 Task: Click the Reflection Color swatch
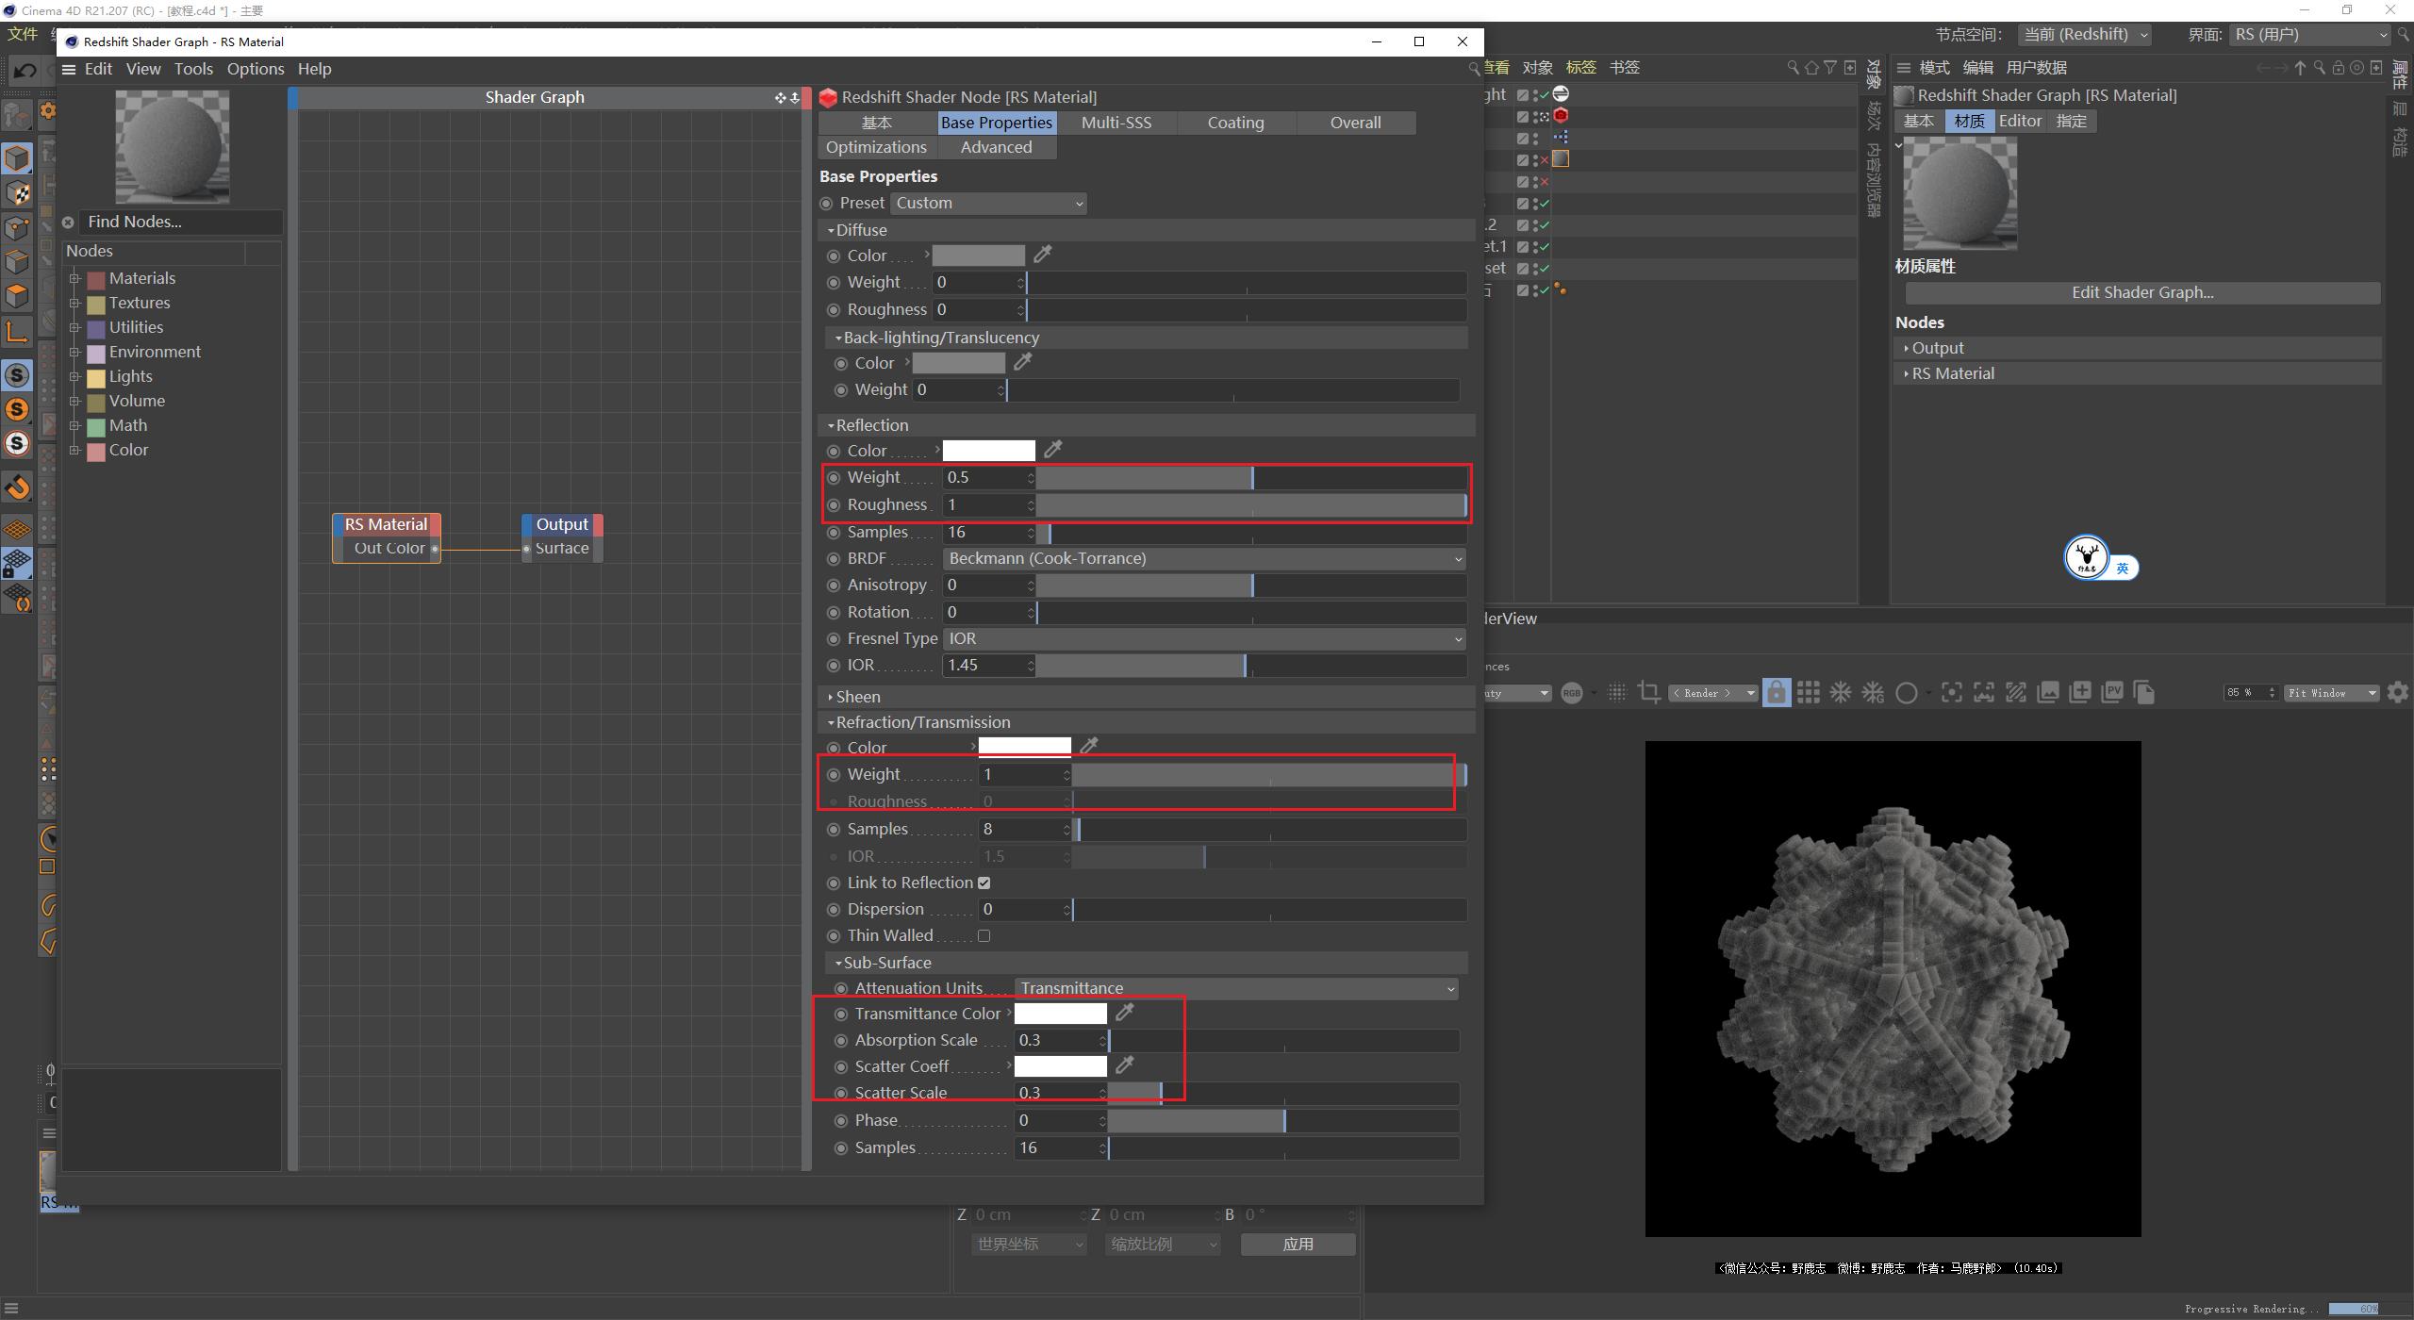(987, 451)
